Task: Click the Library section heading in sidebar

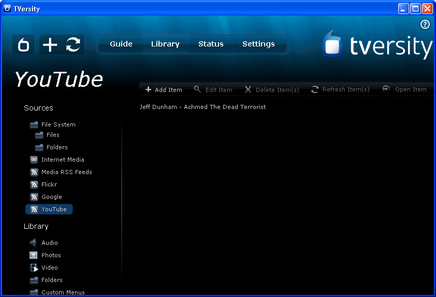Action: click(x=36, y=226)
